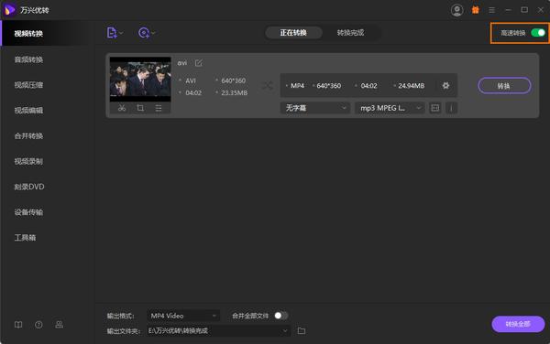Go to 视频压缩 in sidebar
The height and width of the screenshot is (344, 550).
click(x=28, y=85)
